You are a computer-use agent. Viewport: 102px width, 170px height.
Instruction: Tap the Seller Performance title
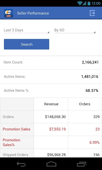pyautogui.click(x=33, y=13)
